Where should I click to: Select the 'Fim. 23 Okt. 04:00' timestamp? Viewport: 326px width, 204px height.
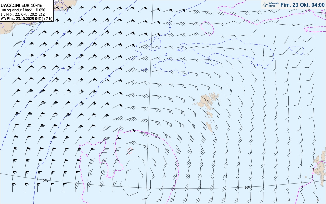tap(302, 5)
